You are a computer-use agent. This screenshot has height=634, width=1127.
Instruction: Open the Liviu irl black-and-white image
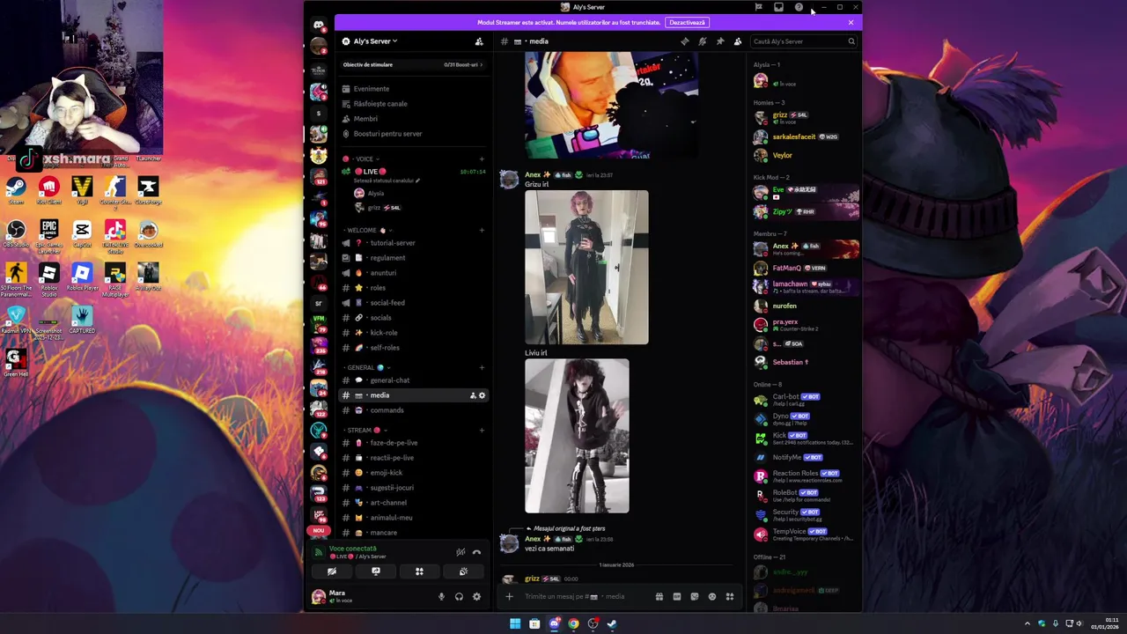point(577,436)
